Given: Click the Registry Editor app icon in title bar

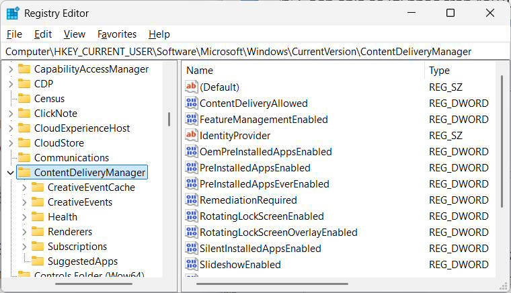Looking at the screenshot, I should 13,13.
